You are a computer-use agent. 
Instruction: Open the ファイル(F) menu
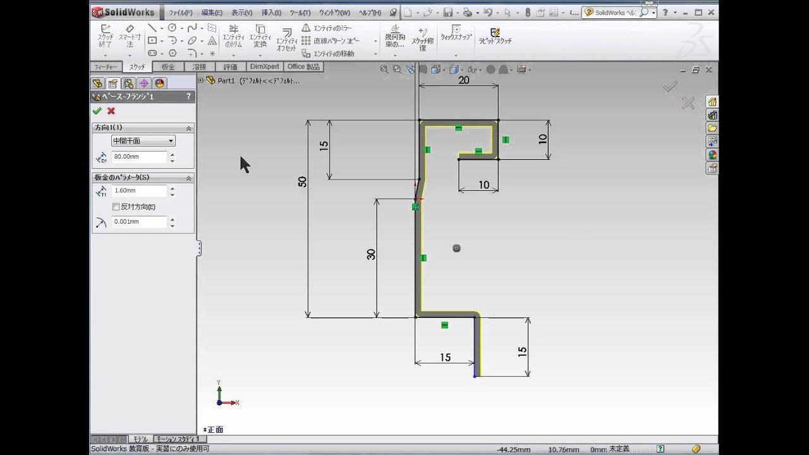181,13
